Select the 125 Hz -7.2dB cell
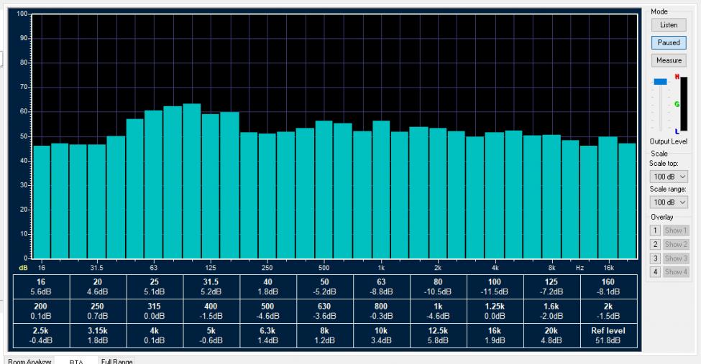701x364 pixels. [552, 286]
